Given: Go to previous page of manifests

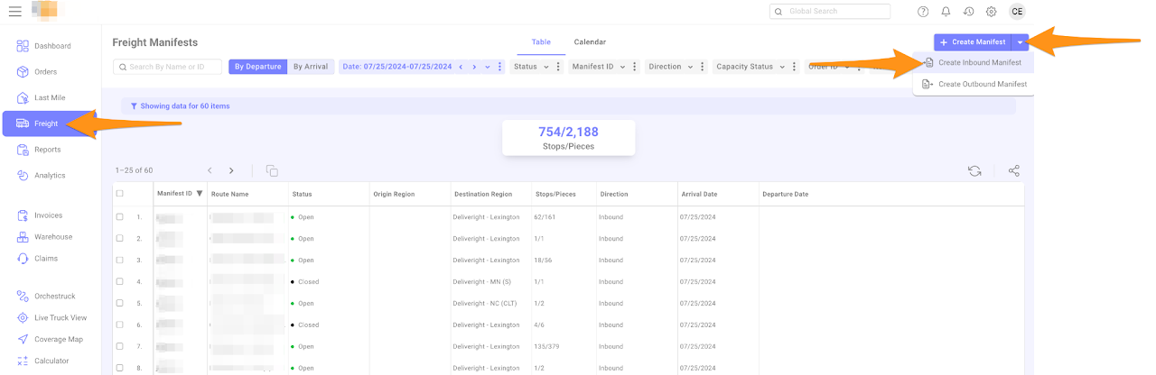Looking at the screenshot, I should pos(210,170).
